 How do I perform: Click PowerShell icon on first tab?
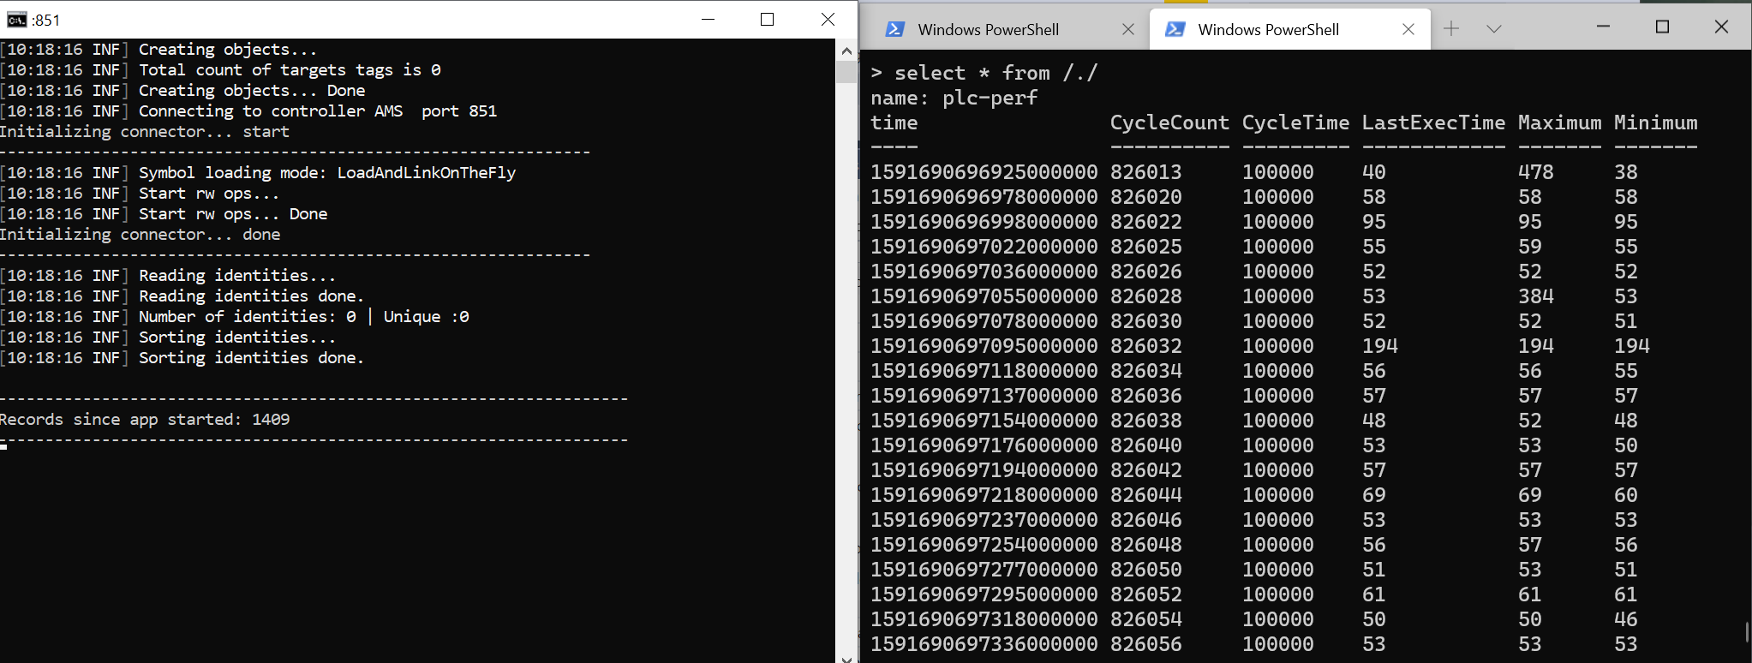(894, 29)
